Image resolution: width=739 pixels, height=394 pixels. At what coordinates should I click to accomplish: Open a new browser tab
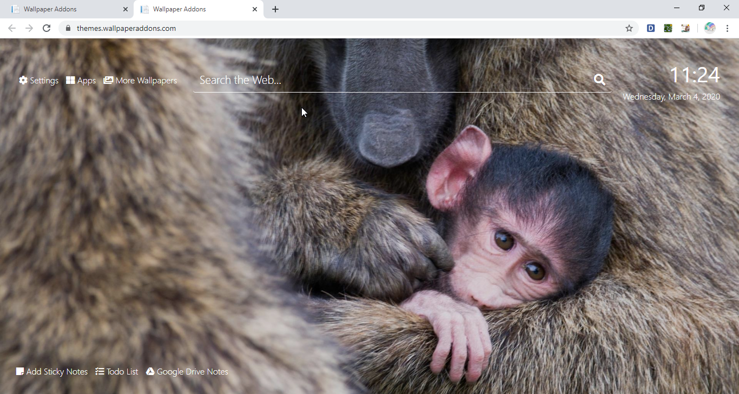[275, 9]
